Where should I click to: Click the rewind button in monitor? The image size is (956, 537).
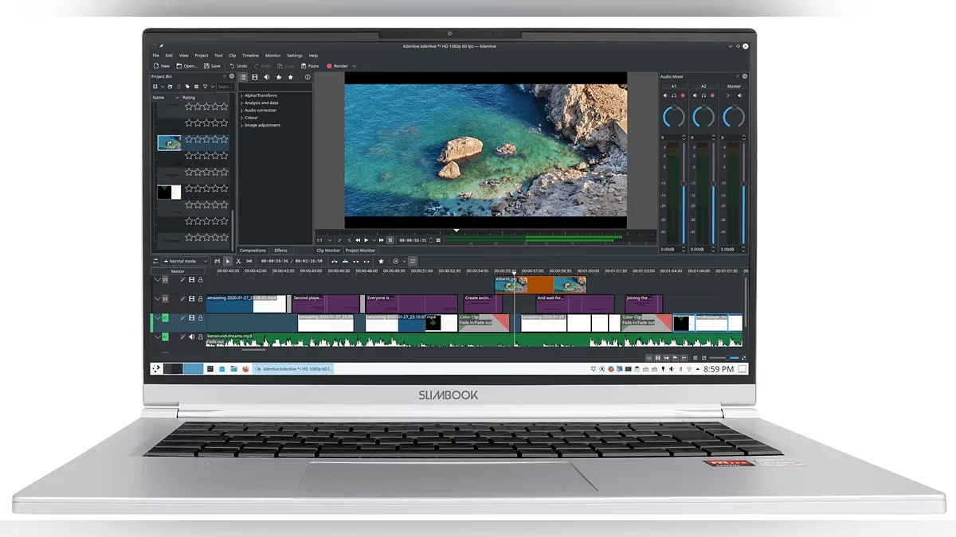pos(358,240)
